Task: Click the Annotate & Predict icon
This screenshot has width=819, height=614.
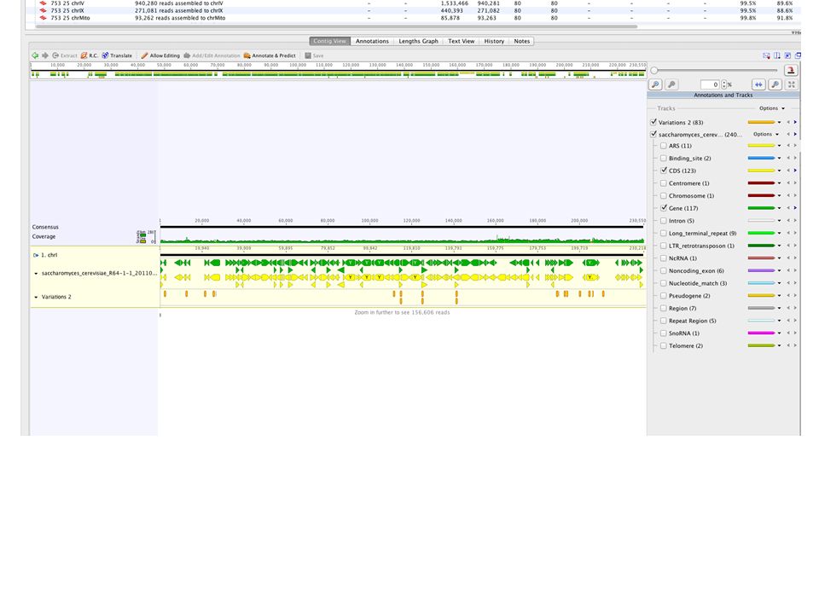Action: [247, 55]
